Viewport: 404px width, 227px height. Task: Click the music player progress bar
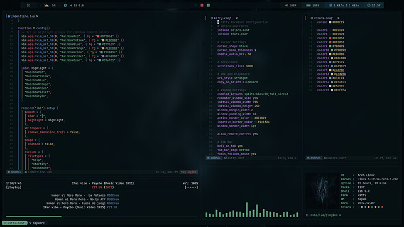pyautogui.click(x=102, y=216)
